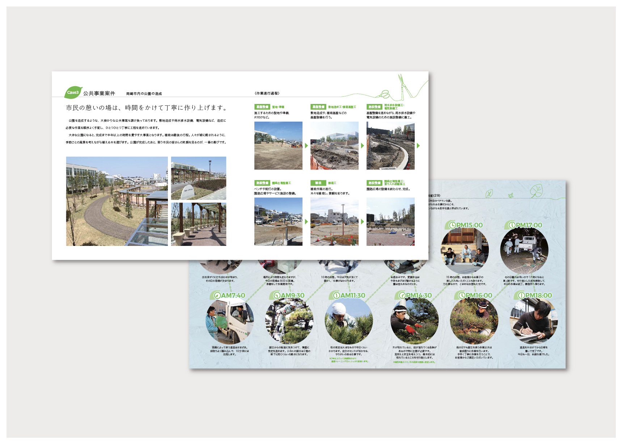Click the AM11:30 time label
This screenshot has height=444, width=622.
pyautogui.click(x=353, y=296)
